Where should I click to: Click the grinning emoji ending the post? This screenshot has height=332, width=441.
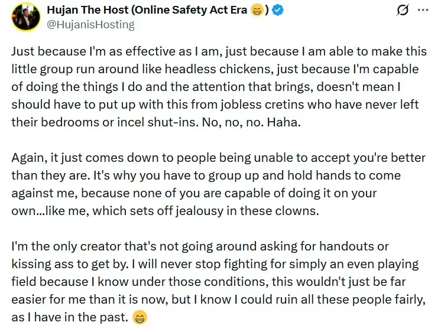pos(140,318)
